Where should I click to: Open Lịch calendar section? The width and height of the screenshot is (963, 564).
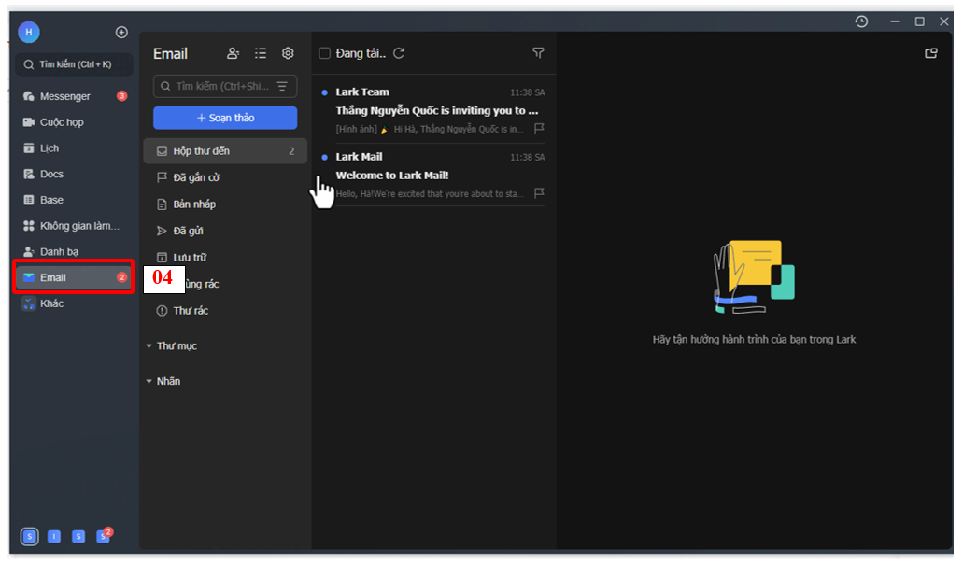pos(74,148)
